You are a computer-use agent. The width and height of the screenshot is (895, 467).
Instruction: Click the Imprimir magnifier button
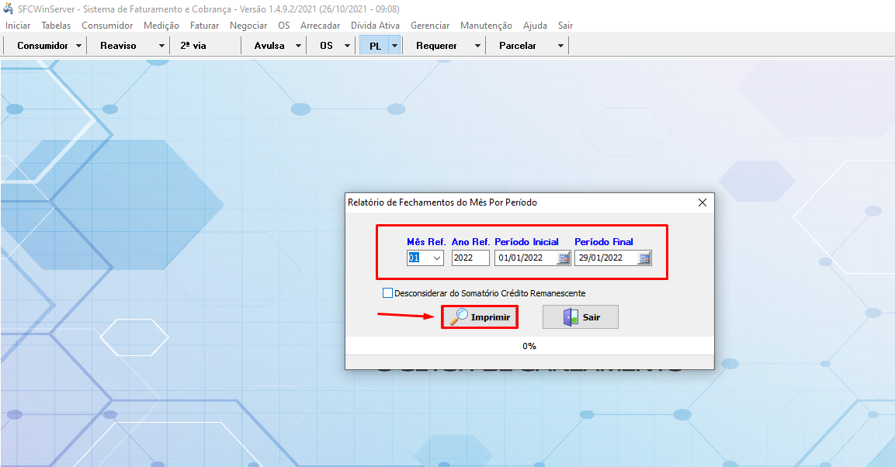[480, 317]
